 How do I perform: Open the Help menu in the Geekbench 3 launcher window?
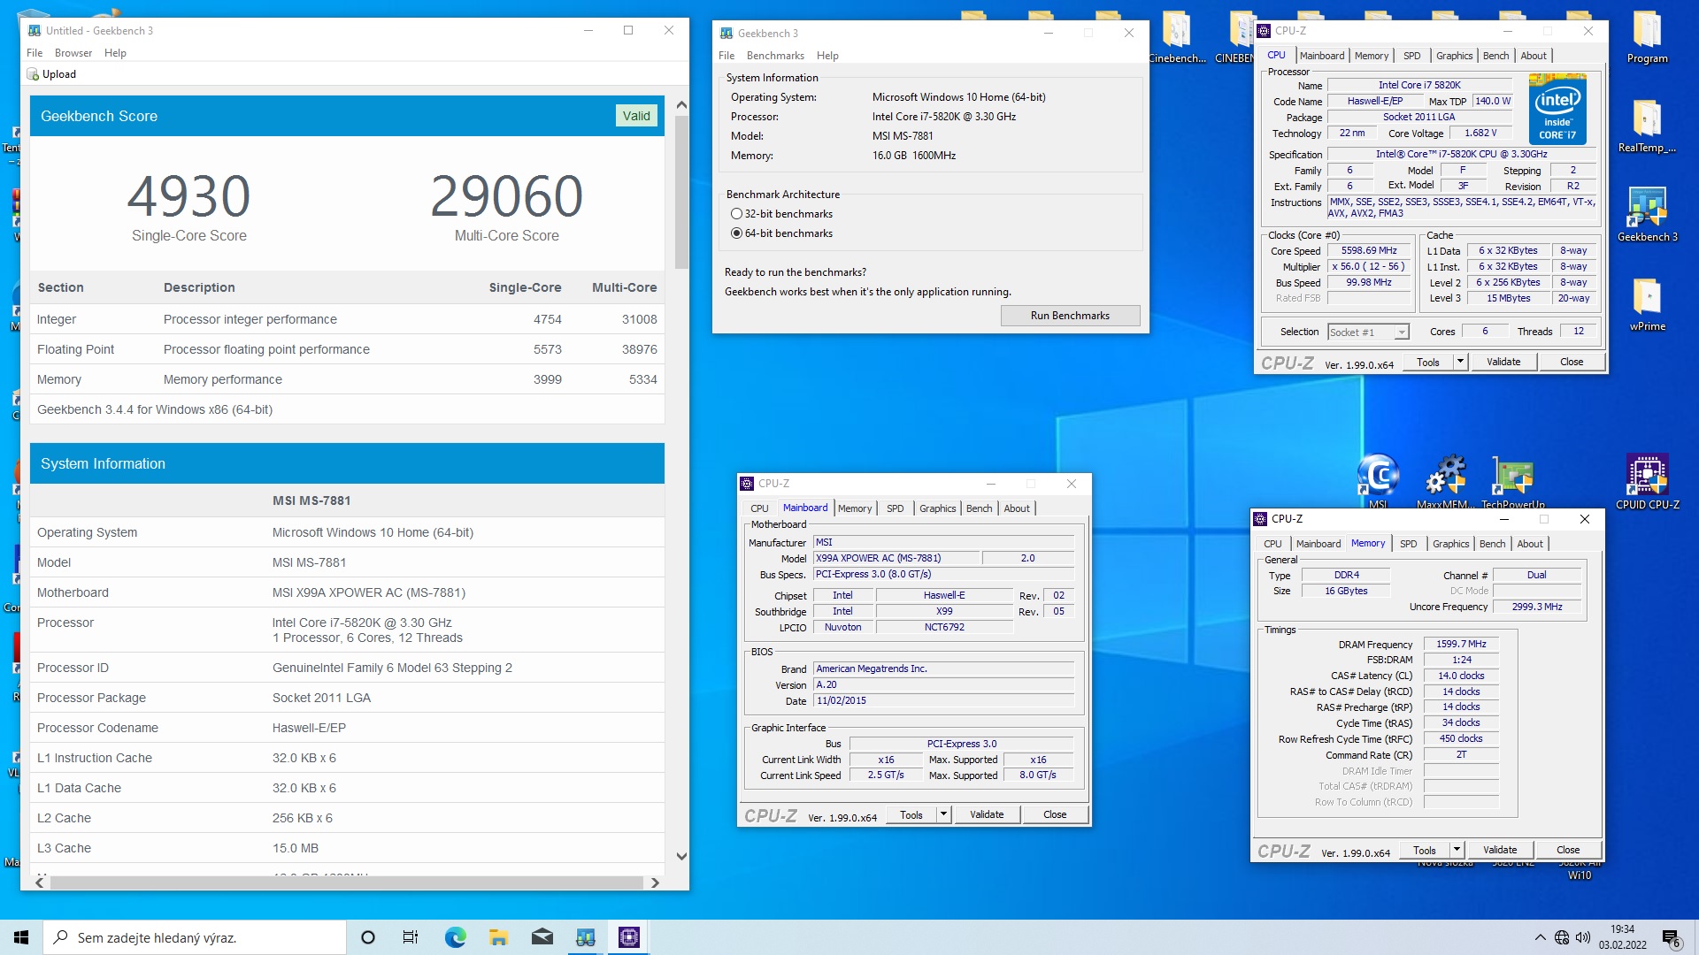tap(827, 56)
